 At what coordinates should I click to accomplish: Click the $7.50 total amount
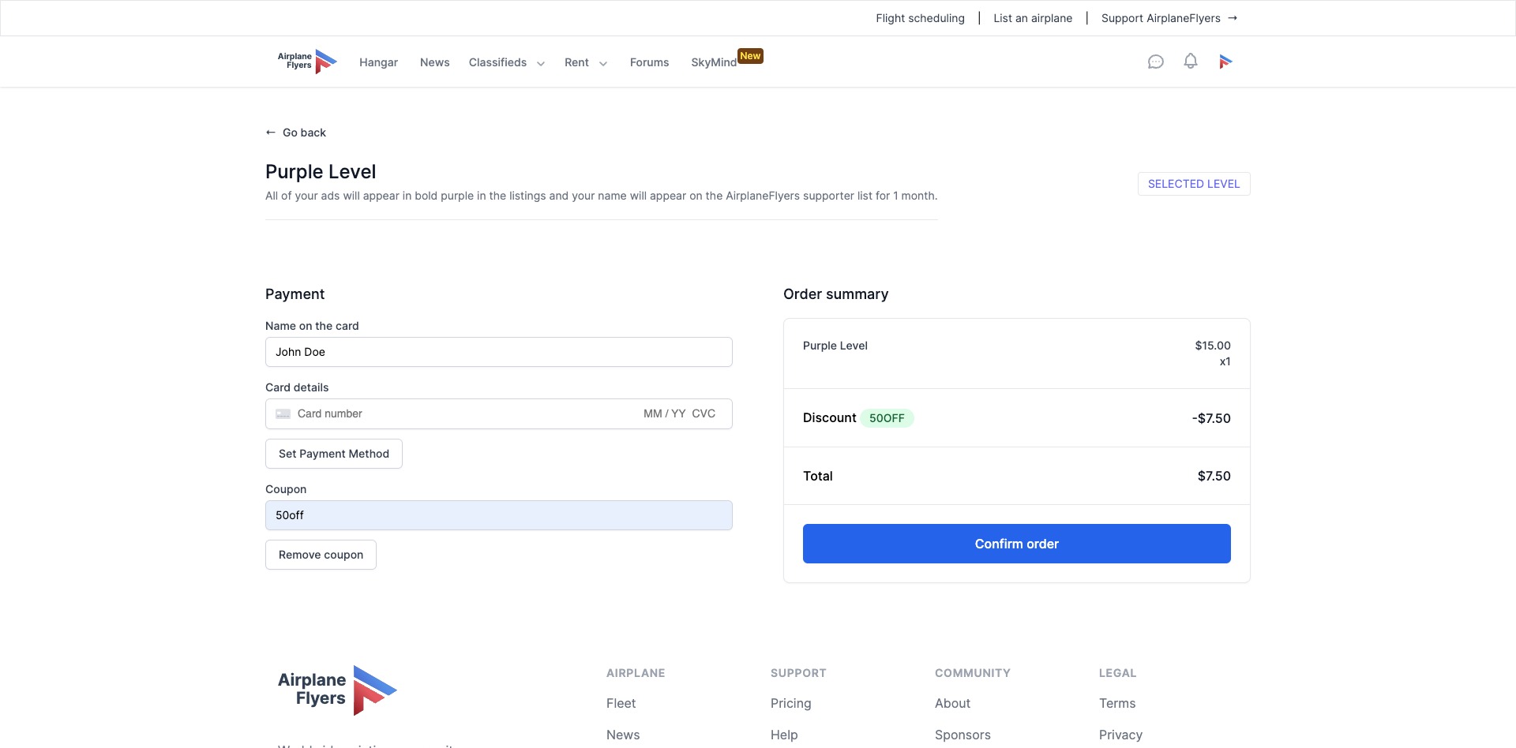(x=1214, y=476)
